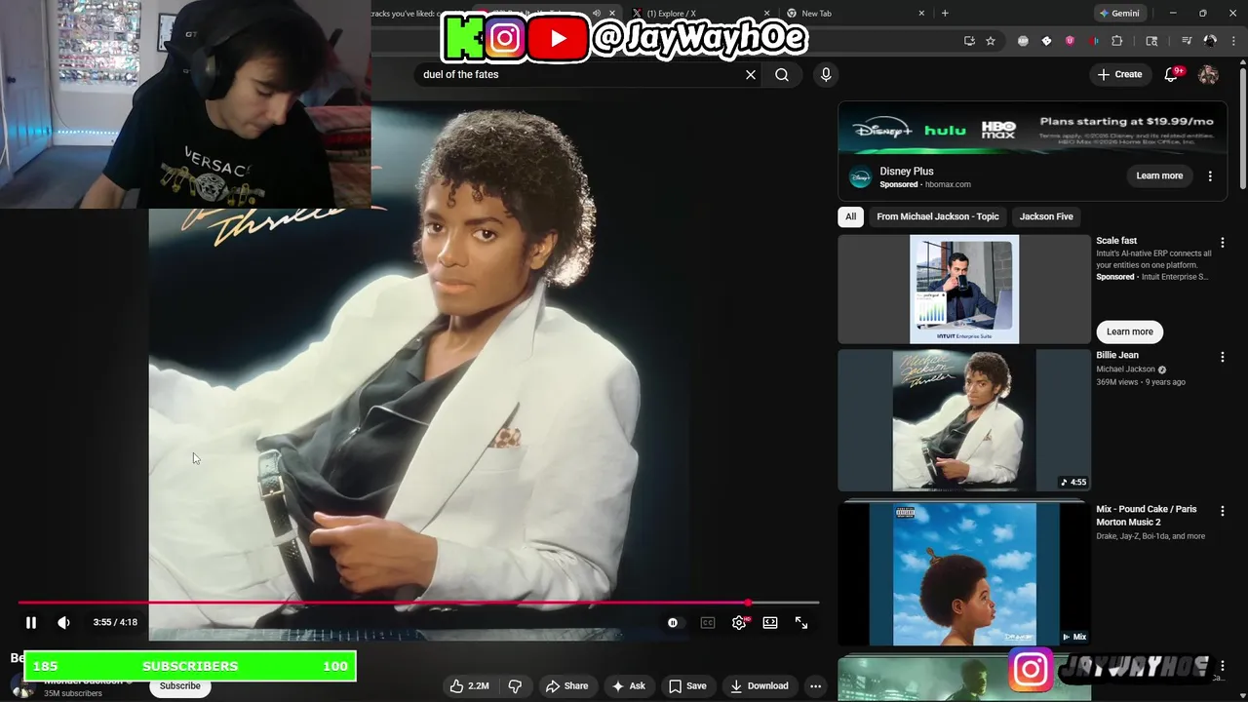This screenshot has height=702, width=1248.
Task: Open options menu for Disney Plus ad
Action: click(1210, 175)
